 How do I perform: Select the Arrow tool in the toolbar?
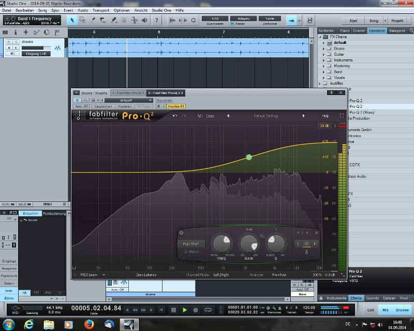(x=72, y=20)
